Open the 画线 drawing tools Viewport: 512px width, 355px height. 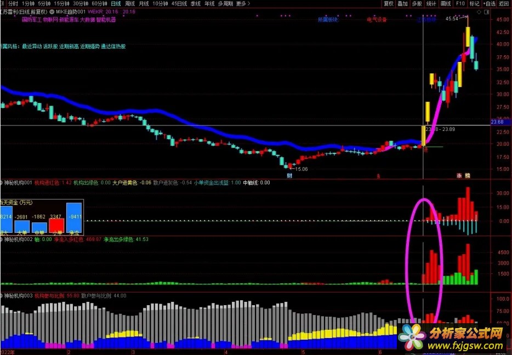coord(445,4)
